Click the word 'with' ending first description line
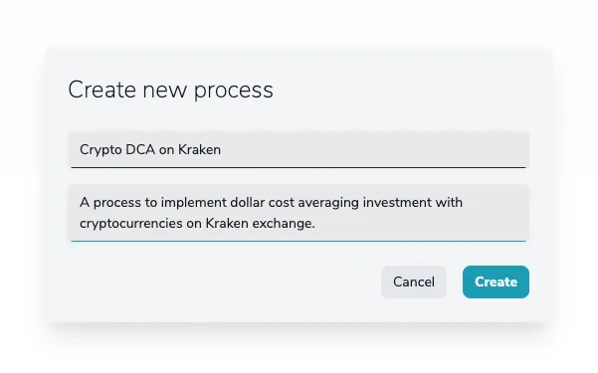Viewport: 598px width, 373px height. pyautogui.click(x=449, y=202)
